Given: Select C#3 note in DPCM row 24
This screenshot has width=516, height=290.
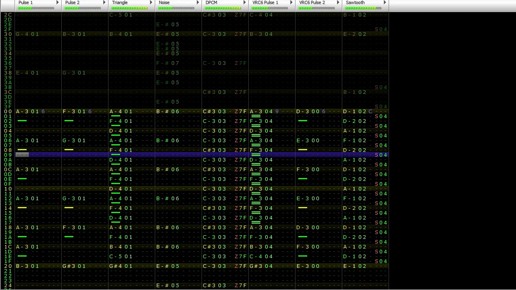Looking at the screenshot, I should pos(209,286).
